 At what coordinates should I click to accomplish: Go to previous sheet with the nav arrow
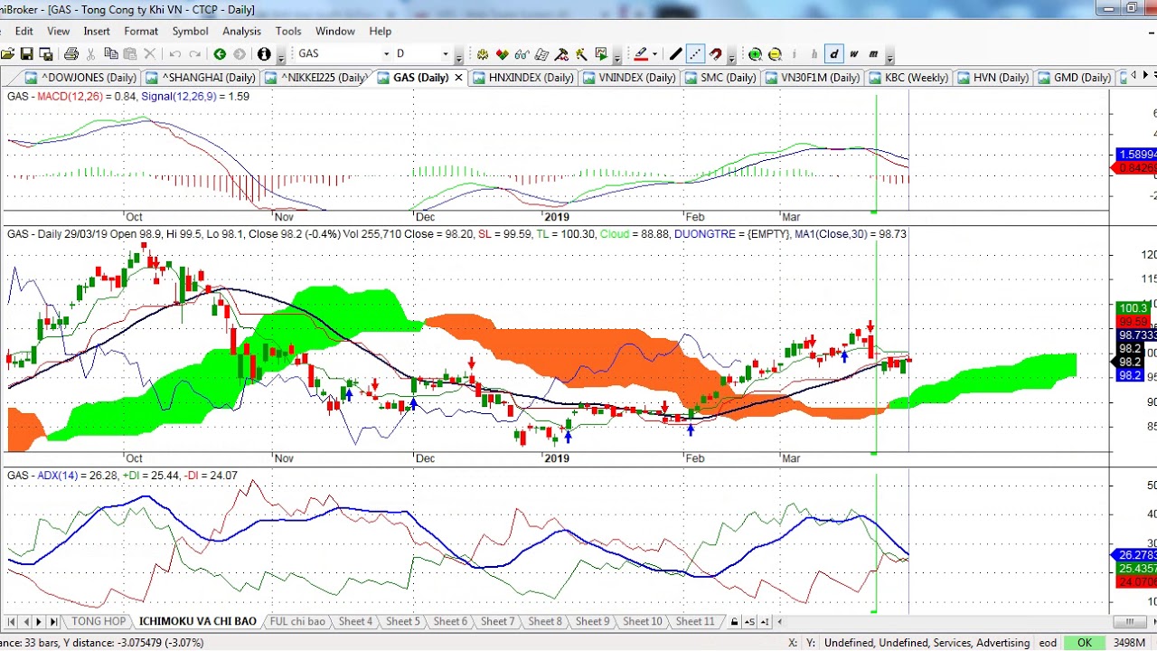pyautogui.click(x=25, y=621)
